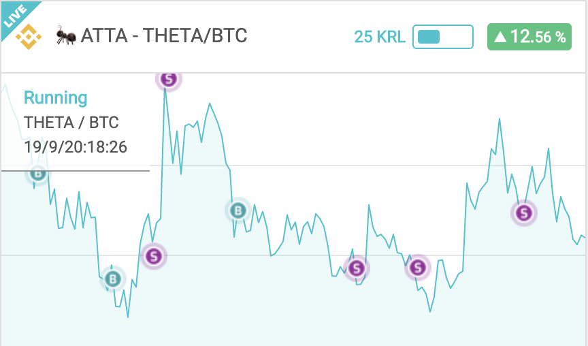Click the left S marker of the bottom pair
Image resolution: width=588 pixels, height=346 pixels.
[356, 268]
